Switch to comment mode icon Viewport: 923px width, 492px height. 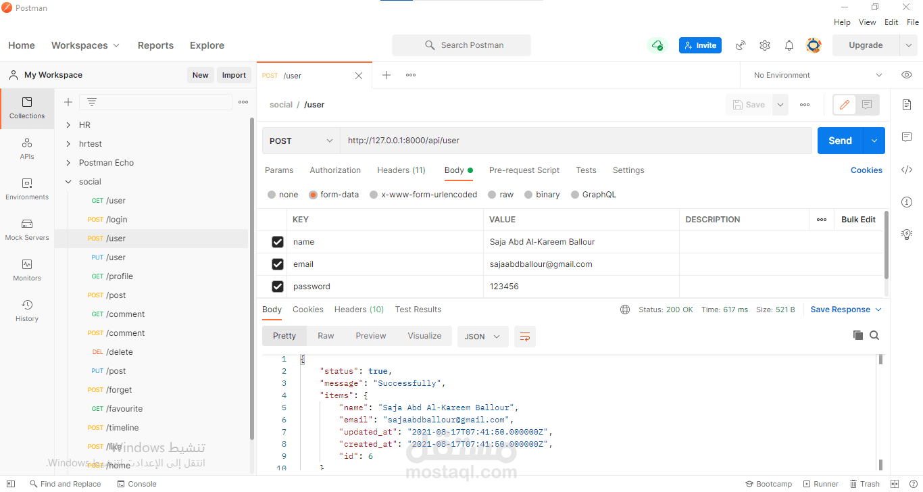point(868,105)
